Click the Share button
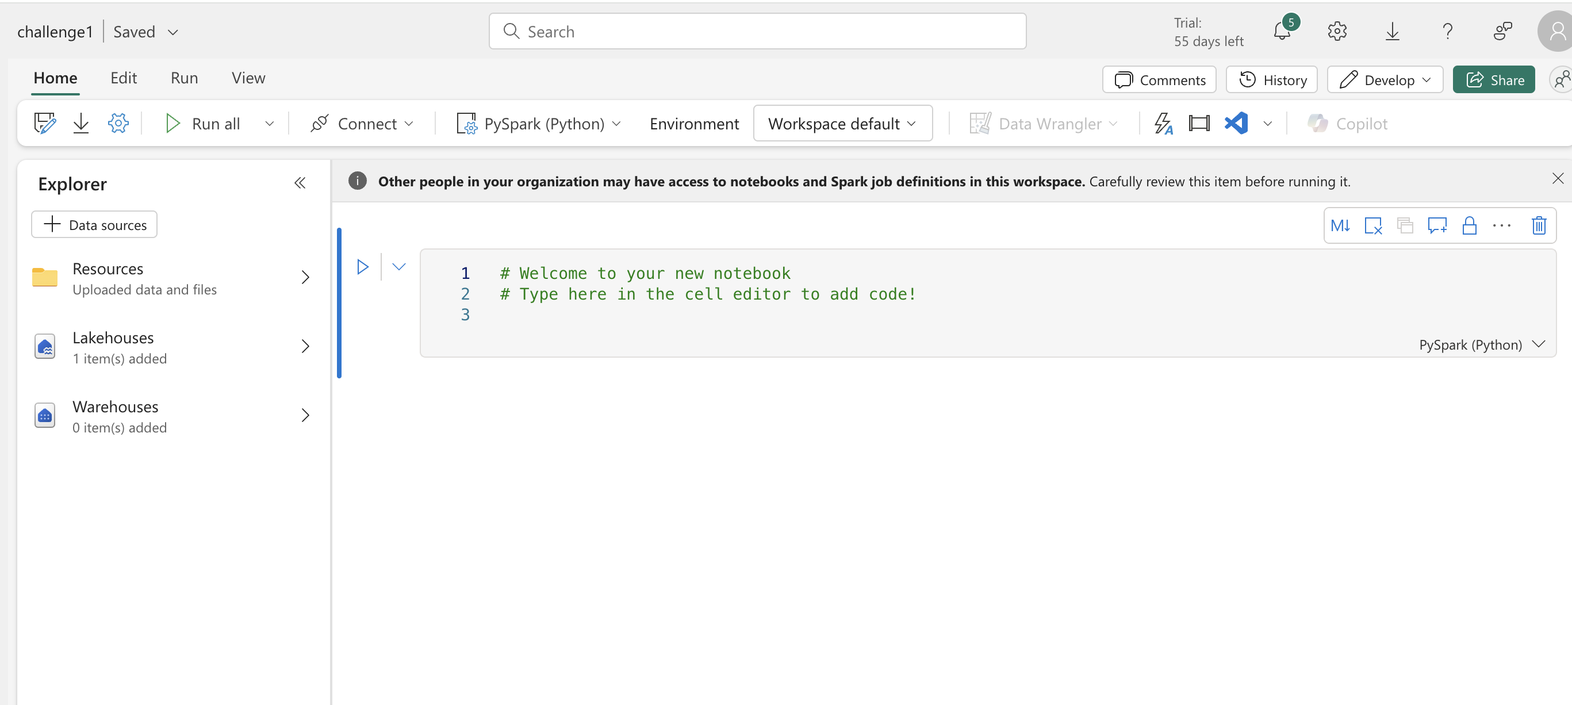The width and height of the screenshot is (1572, 705). (1493, 80)
